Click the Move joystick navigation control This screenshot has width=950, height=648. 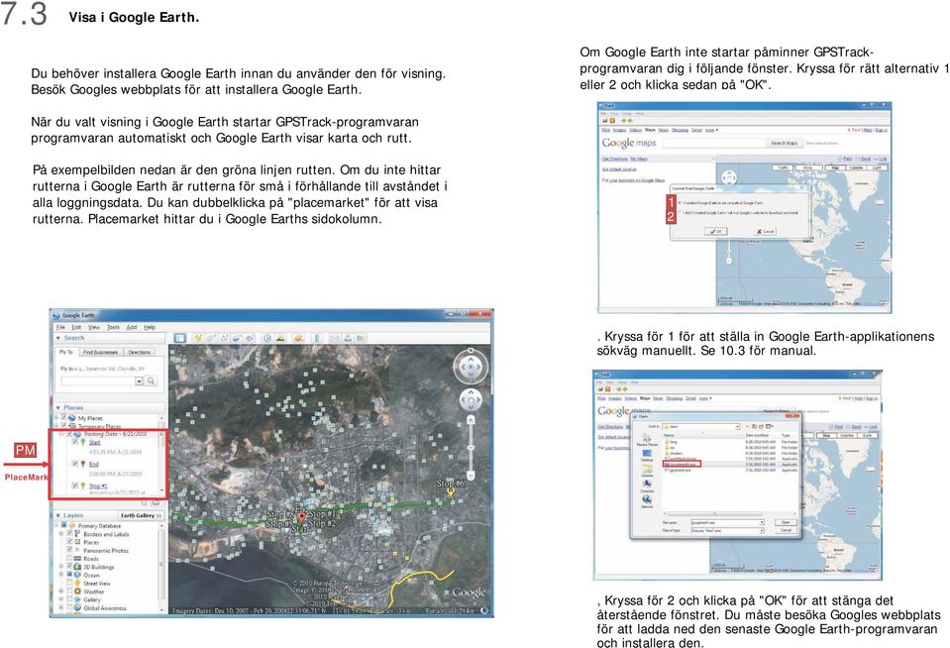point(471,400)
